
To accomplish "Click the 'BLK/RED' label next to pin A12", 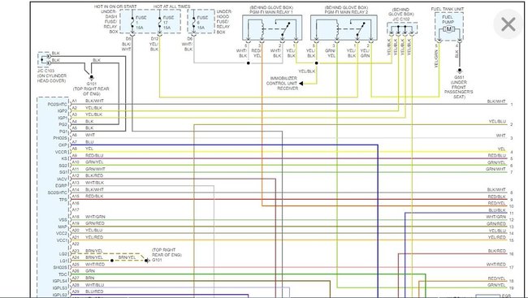I will (x=94, y=175).
